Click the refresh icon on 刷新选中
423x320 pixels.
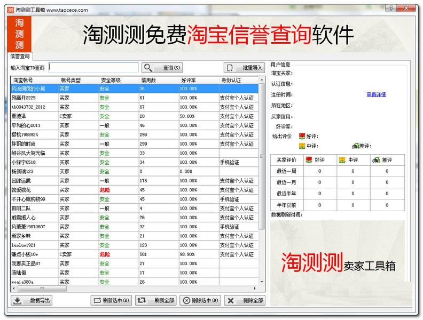click(x=97, y=300)
